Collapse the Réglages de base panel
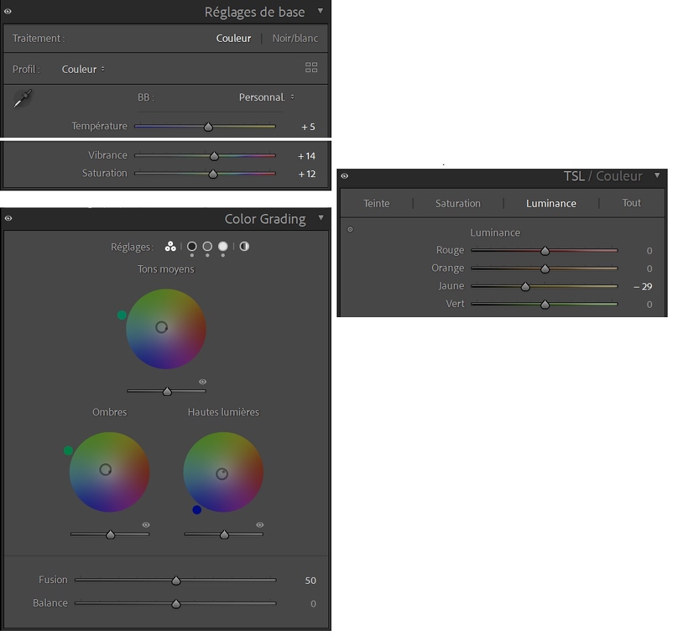673x641 pixels. [x=320, y=10]
